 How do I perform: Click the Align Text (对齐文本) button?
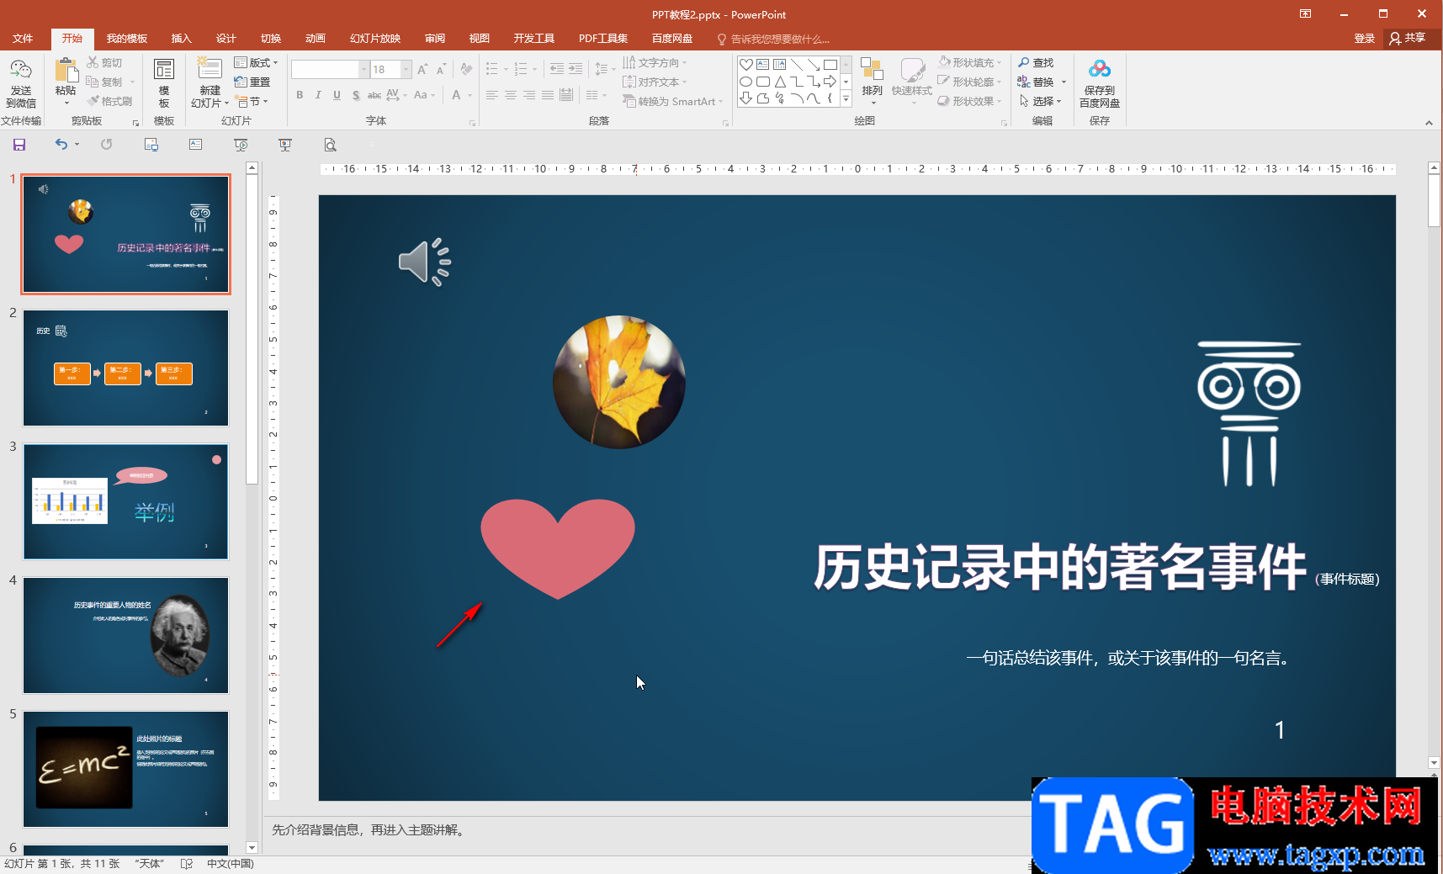coord(653,82)
